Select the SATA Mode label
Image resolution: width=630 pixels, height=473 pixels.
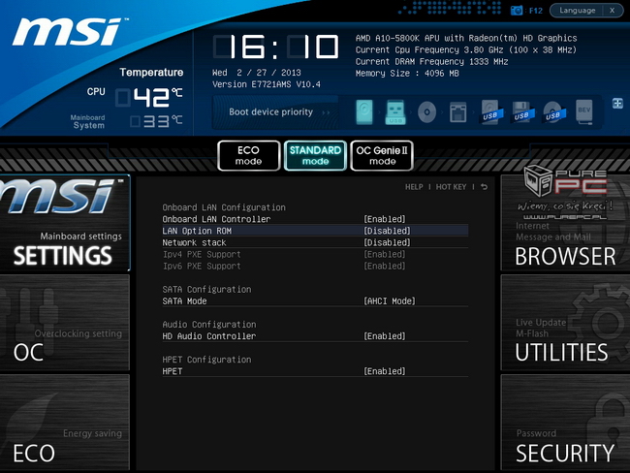tap(184, 301)
